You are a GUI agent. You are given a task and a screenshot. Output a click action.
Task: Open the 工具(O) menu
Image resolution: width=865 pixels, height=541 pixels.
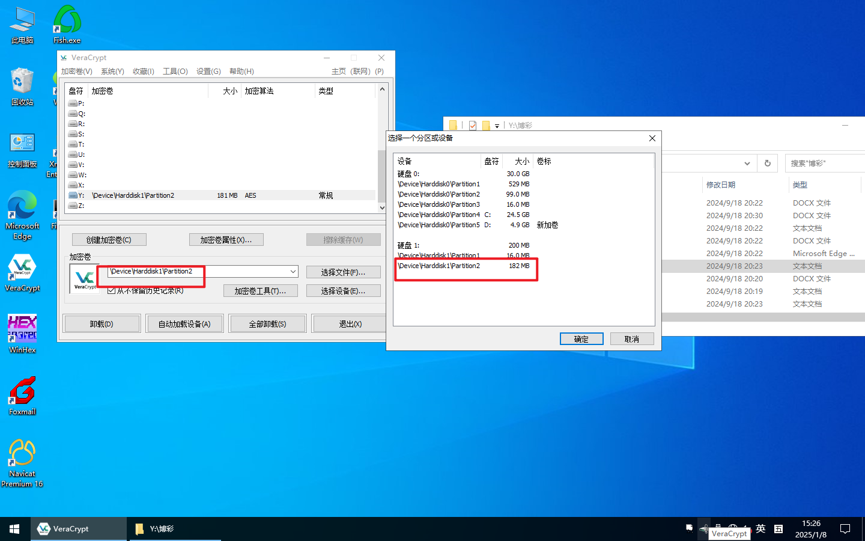pyautogui.click(x=175, y=72)
